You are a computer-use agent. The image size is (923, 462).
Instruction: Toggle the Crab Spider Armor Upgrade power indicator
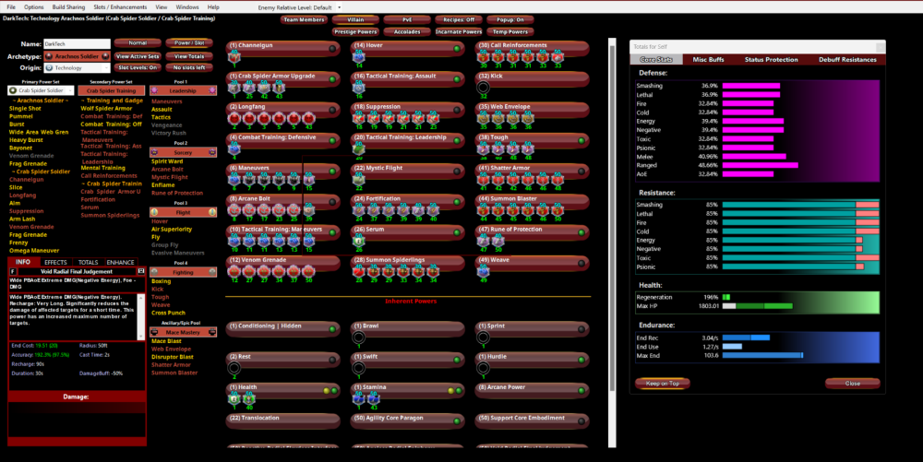tap(332, 78)
